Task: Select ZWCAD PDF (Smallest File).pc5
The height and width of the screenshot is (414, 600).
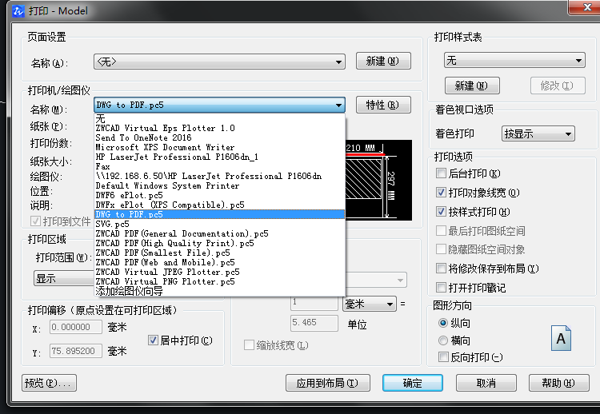Action: click(x=220, y=253)
